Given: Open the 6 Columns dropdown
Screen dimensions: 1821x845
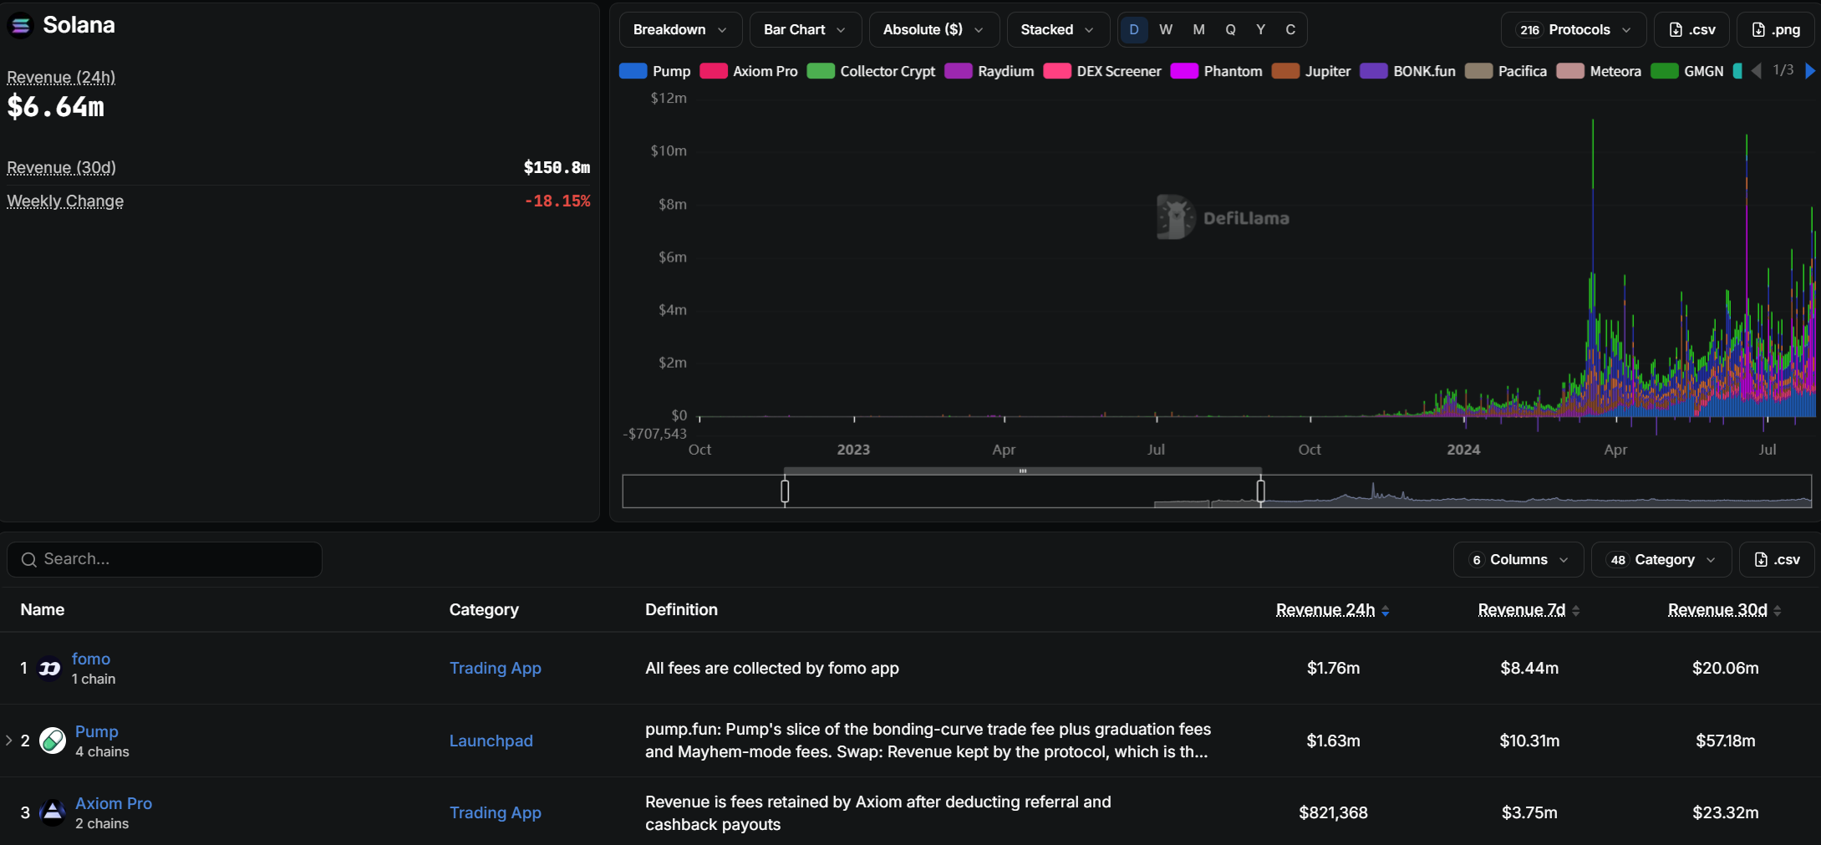Looking at the screenshot, I should 1518,560.
